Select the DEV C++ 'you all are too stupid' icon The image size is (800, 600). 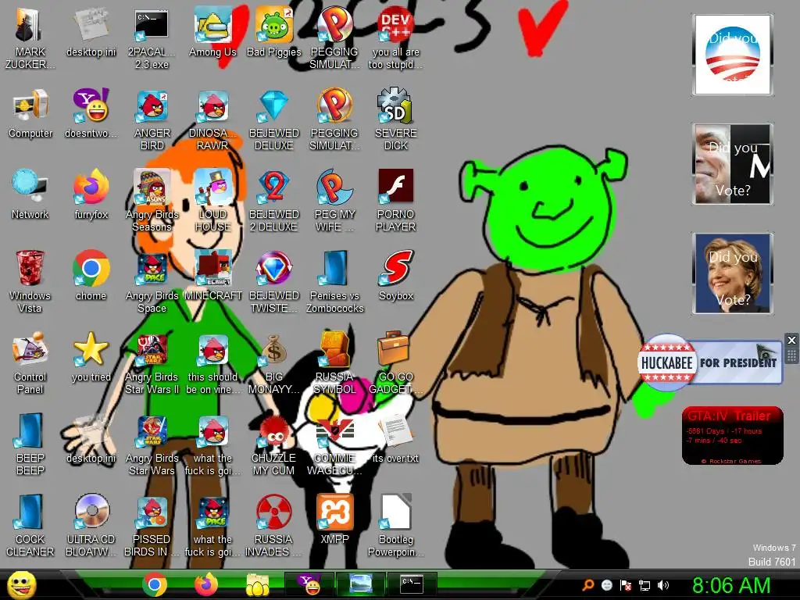click(x=396, y=40)
